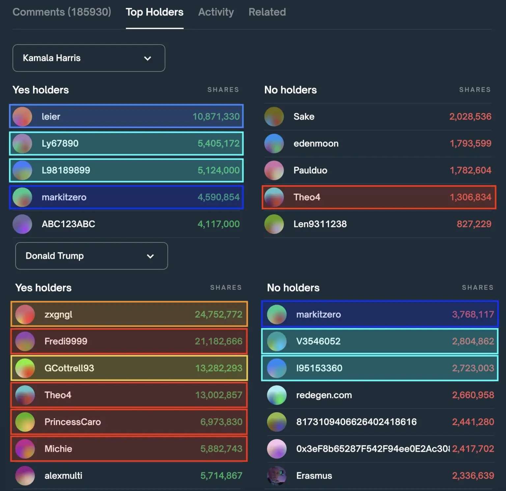Click Len9311238's avatar icon
The height and width of the screenshot is (491, 506).
(274, 224)
